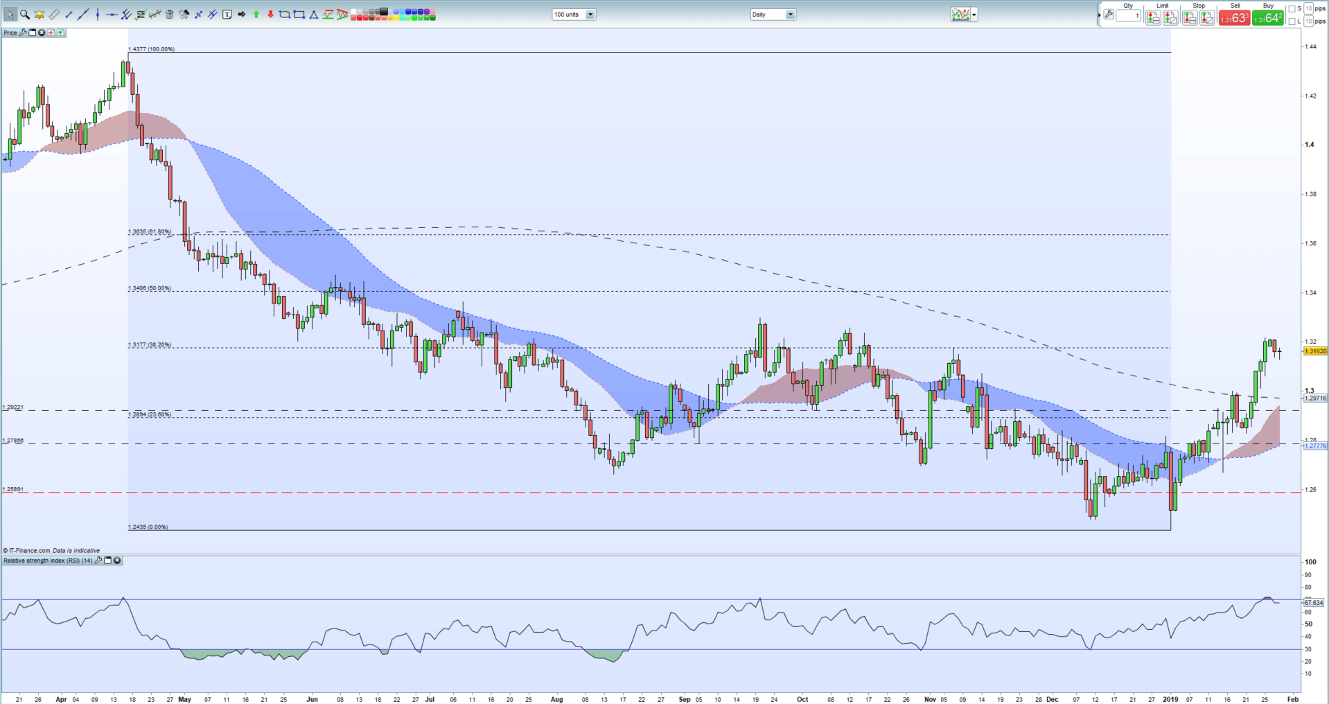Click first Limit order icon
Screen dimensions: 1329x704
click(1153, 17)
